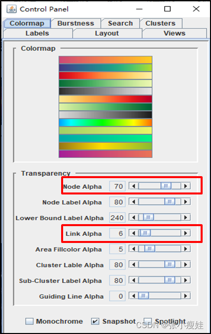Choose the purple-blue-to-green colormap strip

tap(105, 68)
